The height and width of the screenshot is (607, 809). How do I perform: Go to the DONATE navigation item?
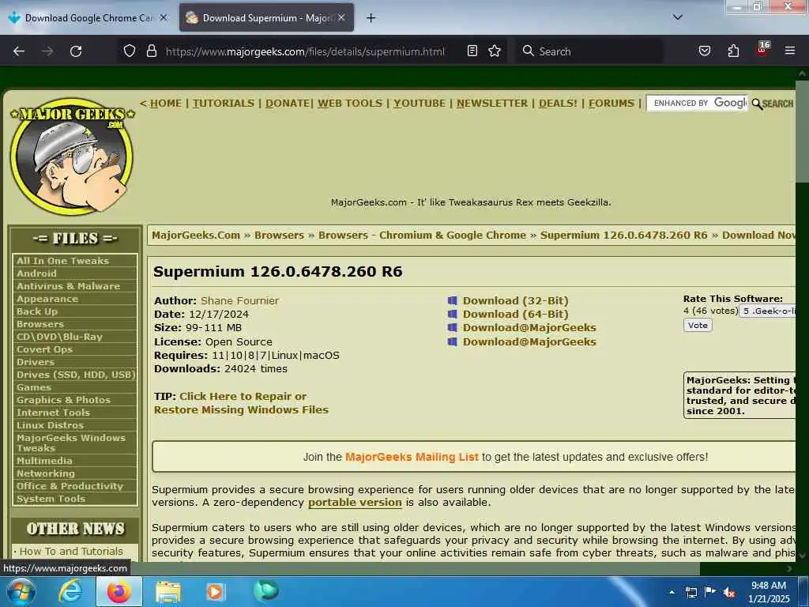288,104
